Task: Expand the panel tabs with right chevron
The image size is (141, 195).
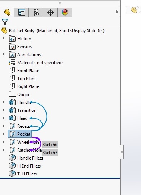Action: click(x=116, y=12)
